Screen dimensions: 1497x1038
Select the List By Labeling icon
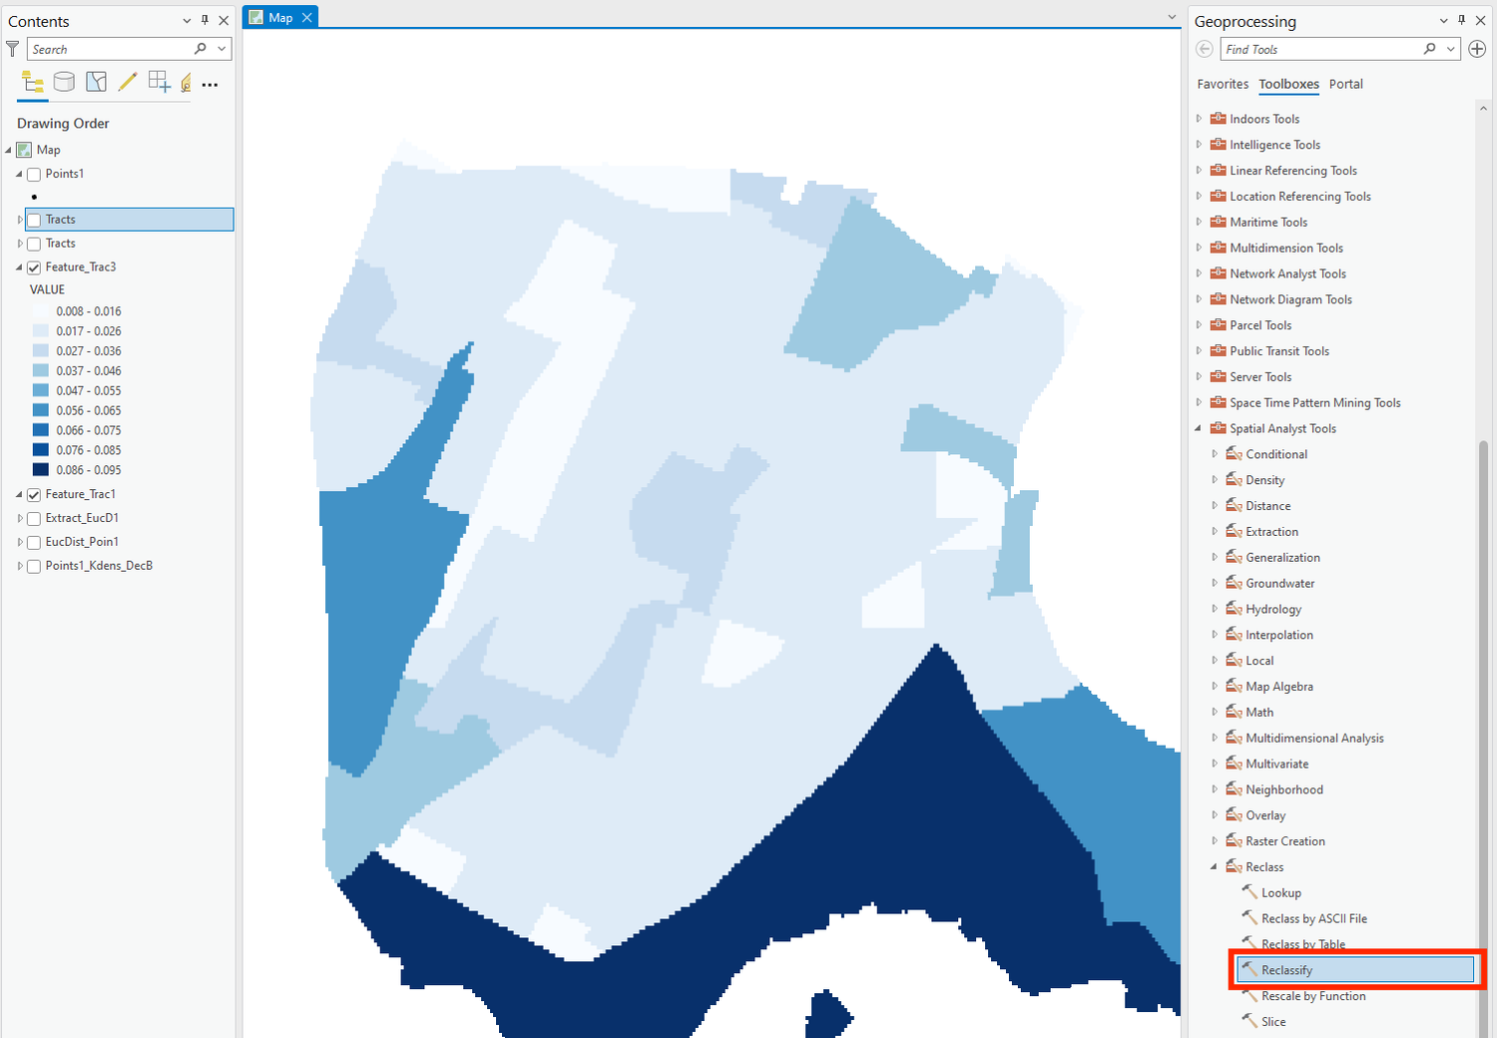pos(186,83)
